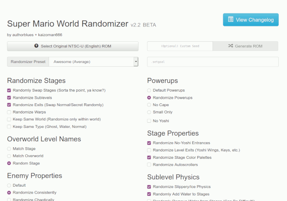The width and height of the screenshot is (287, 201).
Task: Toggle the Randomize Sublevels checkbox
Action: coord(9,98)
